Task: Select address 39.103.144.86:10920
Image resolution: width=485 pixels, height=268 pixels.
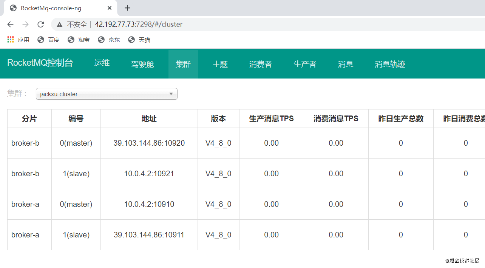Action: [149, 143]
